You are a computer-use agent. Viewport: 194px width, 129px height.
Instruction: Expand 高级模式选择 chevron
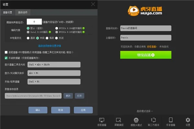pos(152,111)
